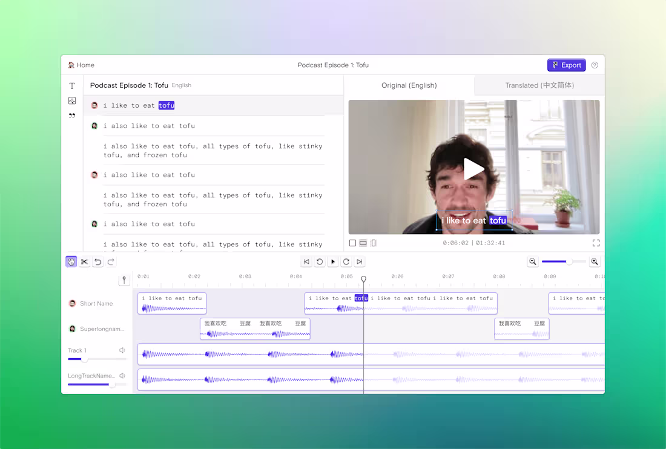Mute Track 1 speaker icon
666x449 pixels.
pyautogui.click(x=122, y=350)
